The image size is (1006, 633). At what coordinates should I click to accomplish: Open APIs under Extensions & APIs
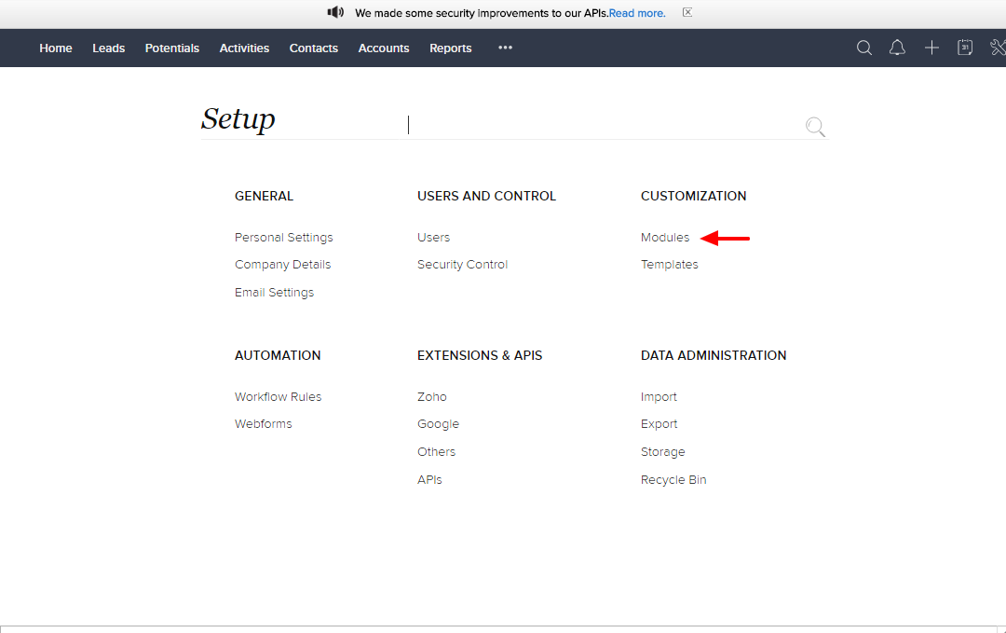coord(429,480)
